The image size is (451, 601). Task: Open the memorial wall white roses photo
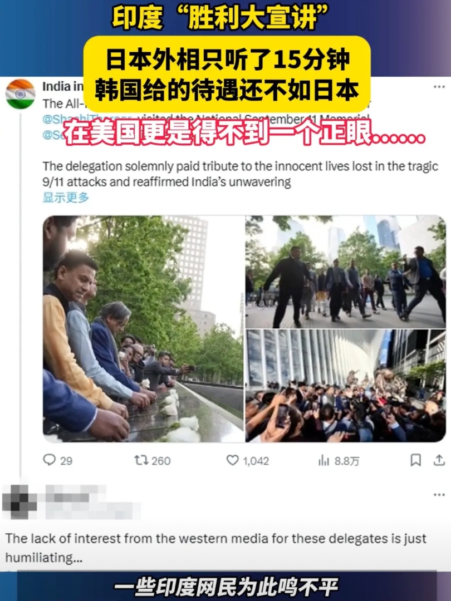click(144, 329)
